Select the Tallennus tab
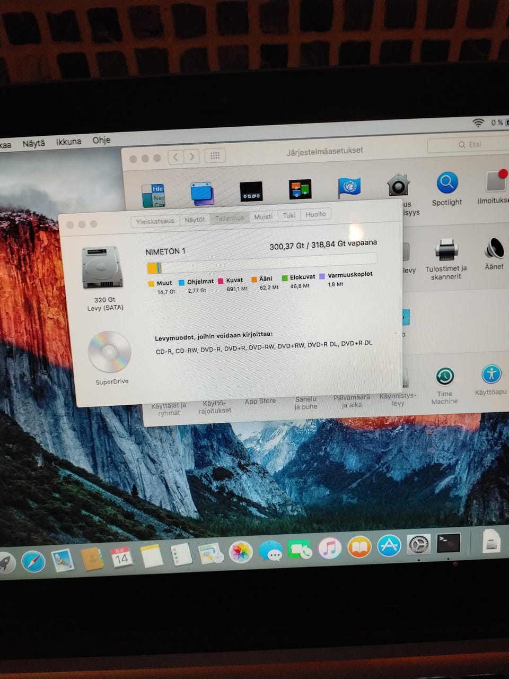The image size is (509, 679). (230, 218)
